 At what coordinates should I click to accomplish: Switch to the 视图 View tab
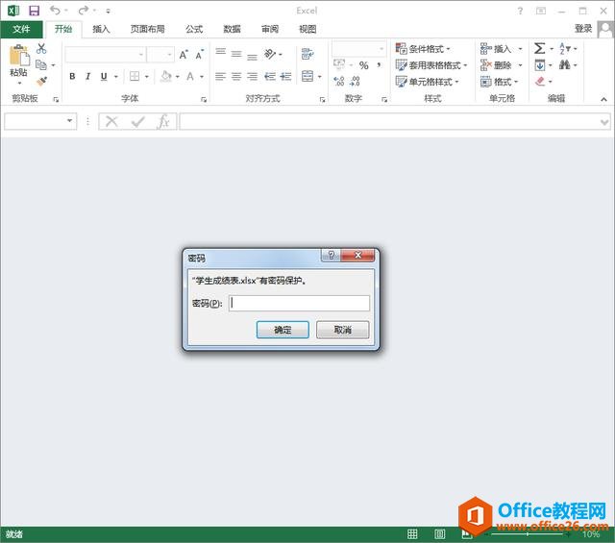[x=307, y=29]
